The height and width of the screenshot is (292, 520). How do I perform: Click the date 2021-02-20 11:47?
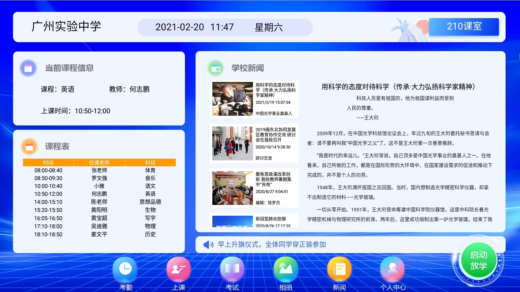coord(194,27)
